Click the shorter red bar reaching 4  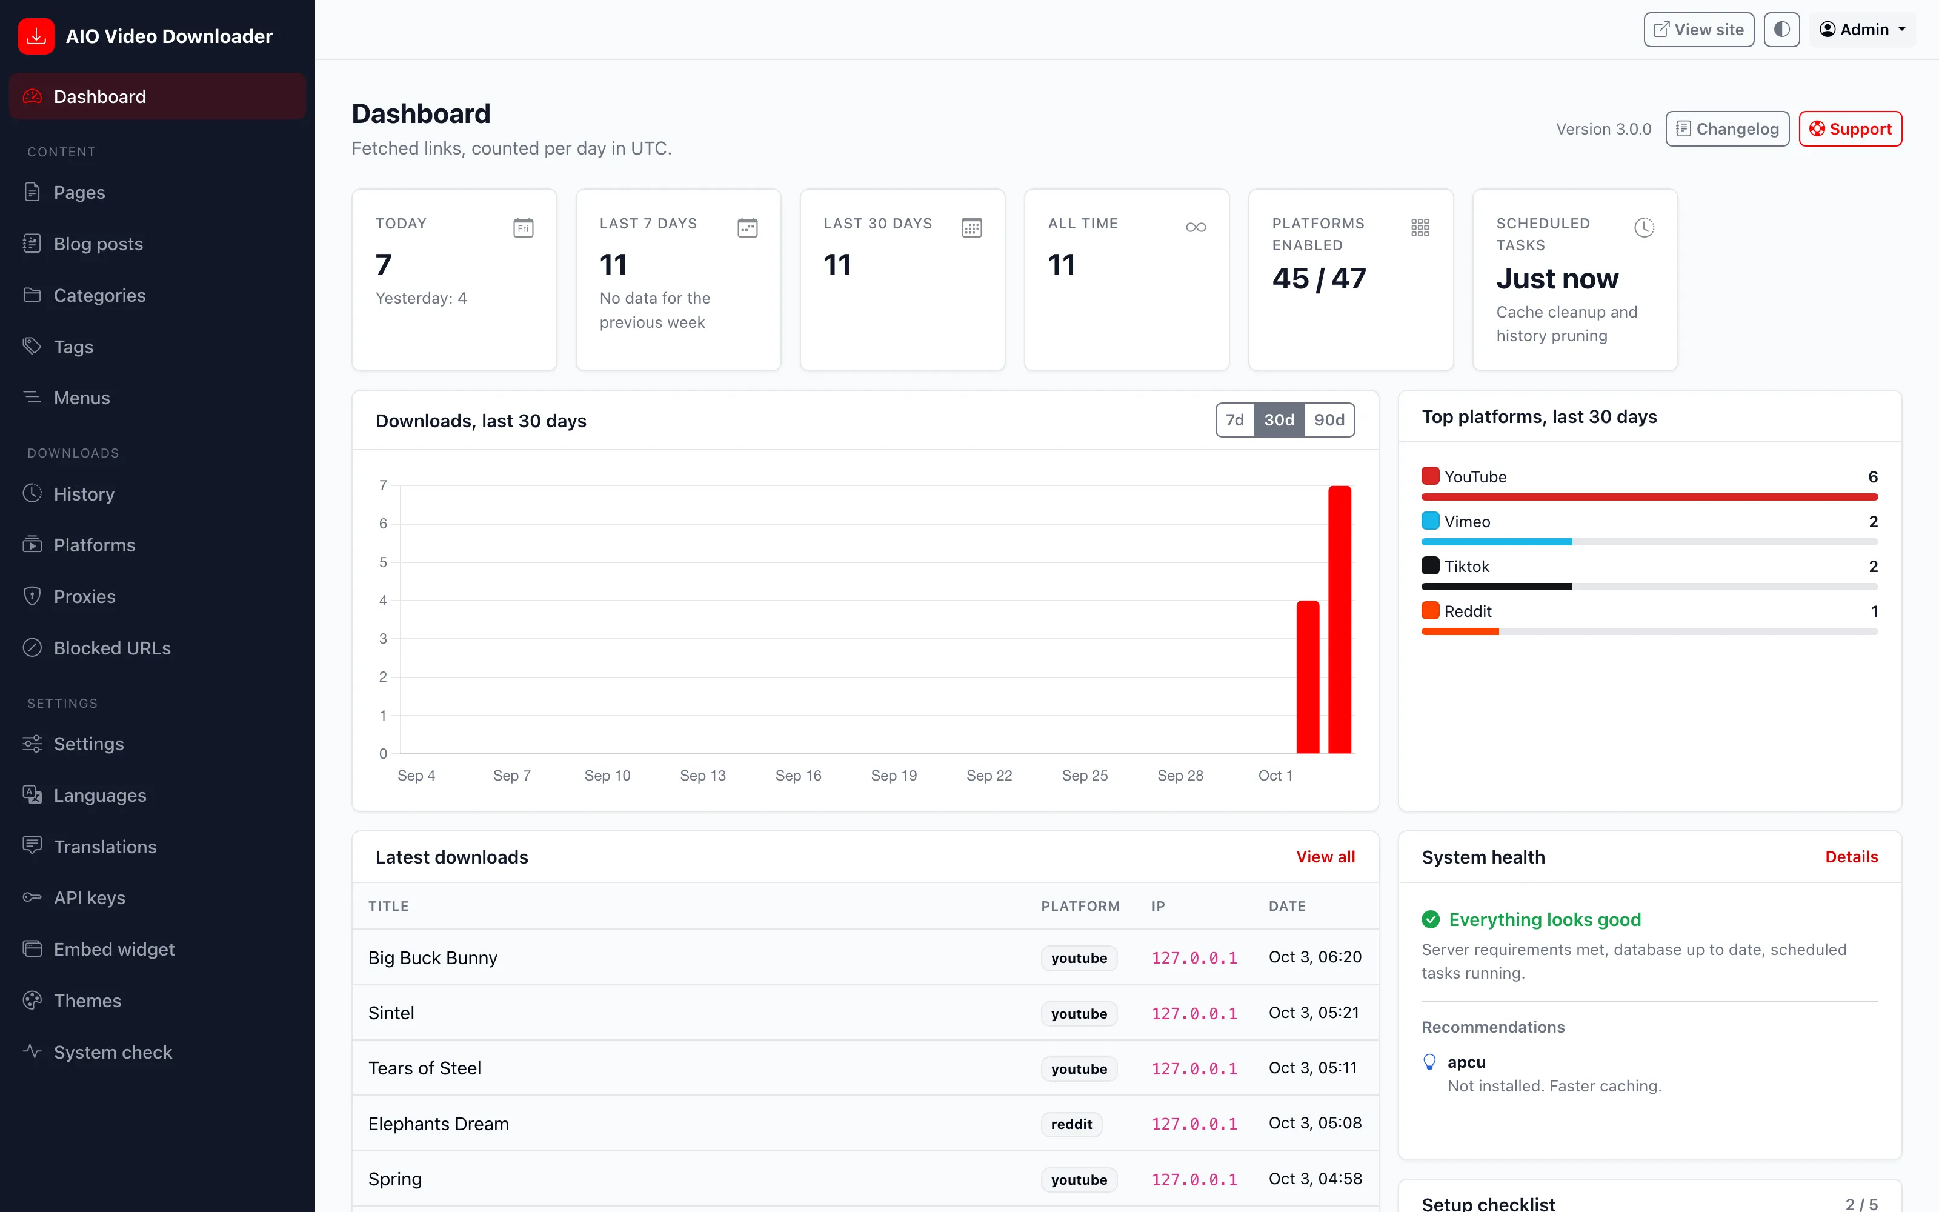[1308, 678]
